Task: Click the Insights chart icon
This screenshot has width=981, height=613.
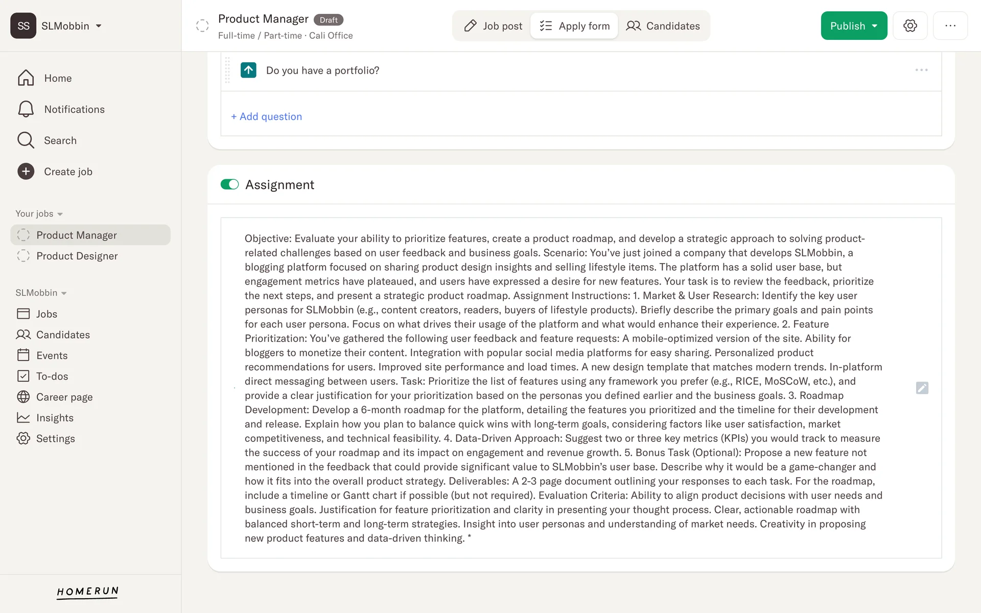Action: [24, 418]
